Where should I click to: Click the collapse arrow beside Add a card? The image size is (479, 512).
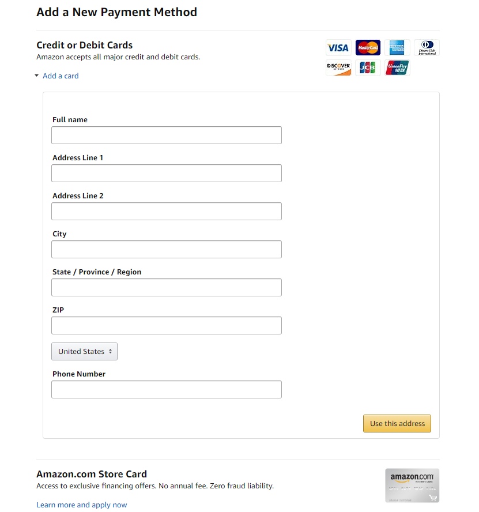click(x=37, y=76)
